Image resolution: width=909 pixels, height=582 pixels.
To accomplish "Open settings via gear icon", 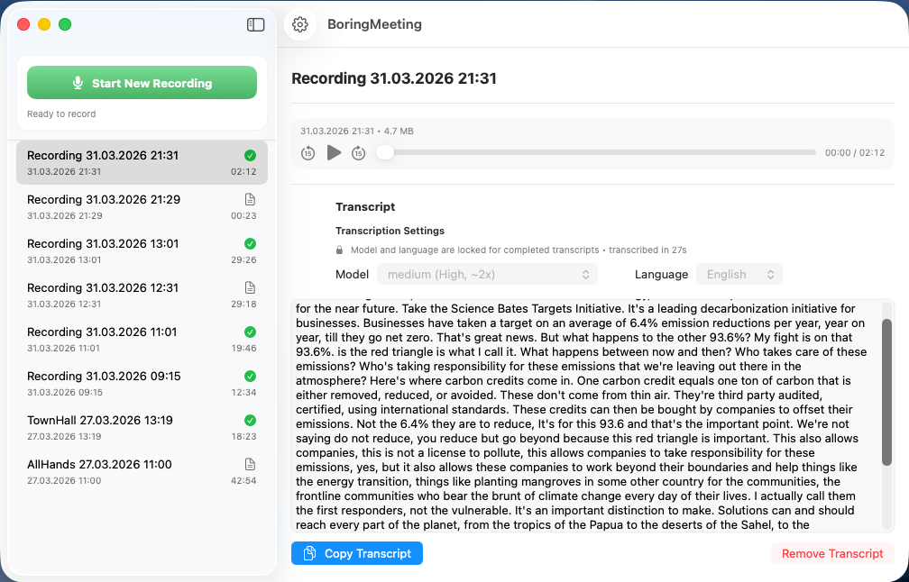I will 300,25.
